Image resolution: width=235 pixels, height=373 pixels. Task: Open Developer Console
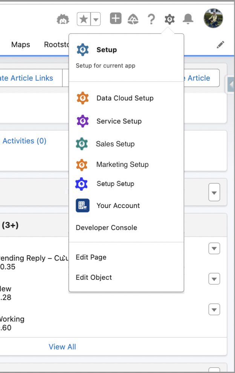(106, 228)
